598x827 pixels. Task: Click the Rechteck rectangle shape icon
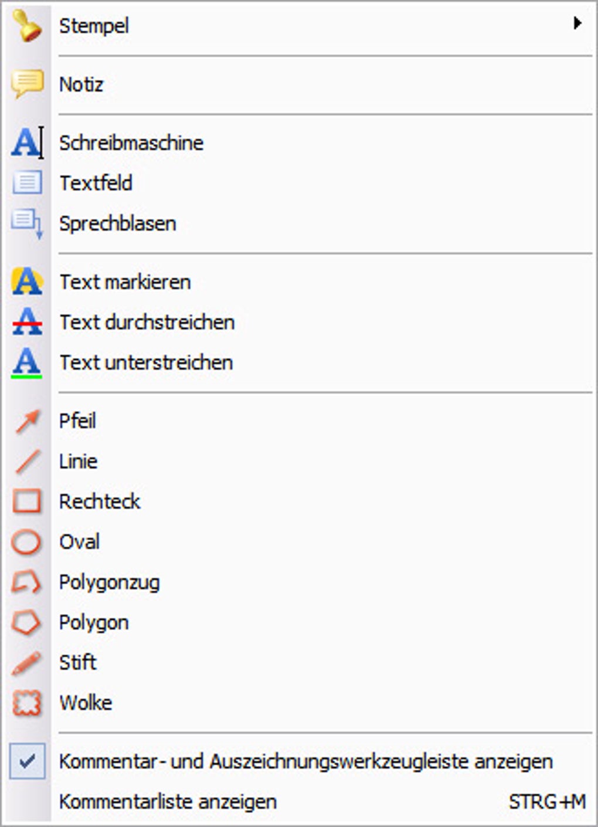click(27, 501)
